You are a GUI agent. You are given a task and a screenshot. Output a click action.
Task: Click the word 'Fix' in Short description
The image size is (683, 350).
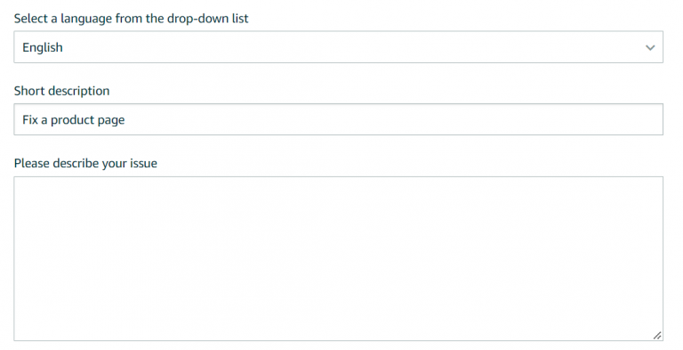point(30,119)
